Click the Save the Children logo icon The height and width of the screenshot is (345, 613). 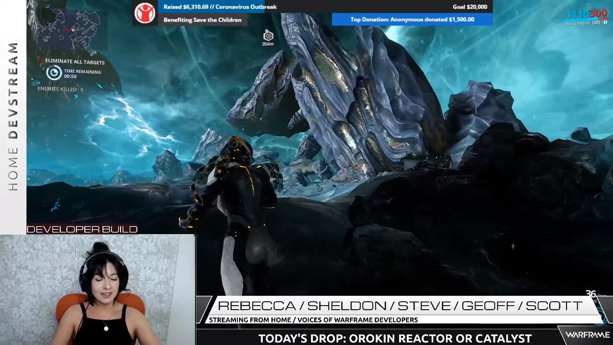pyautogui.click(x=145, y=13)
